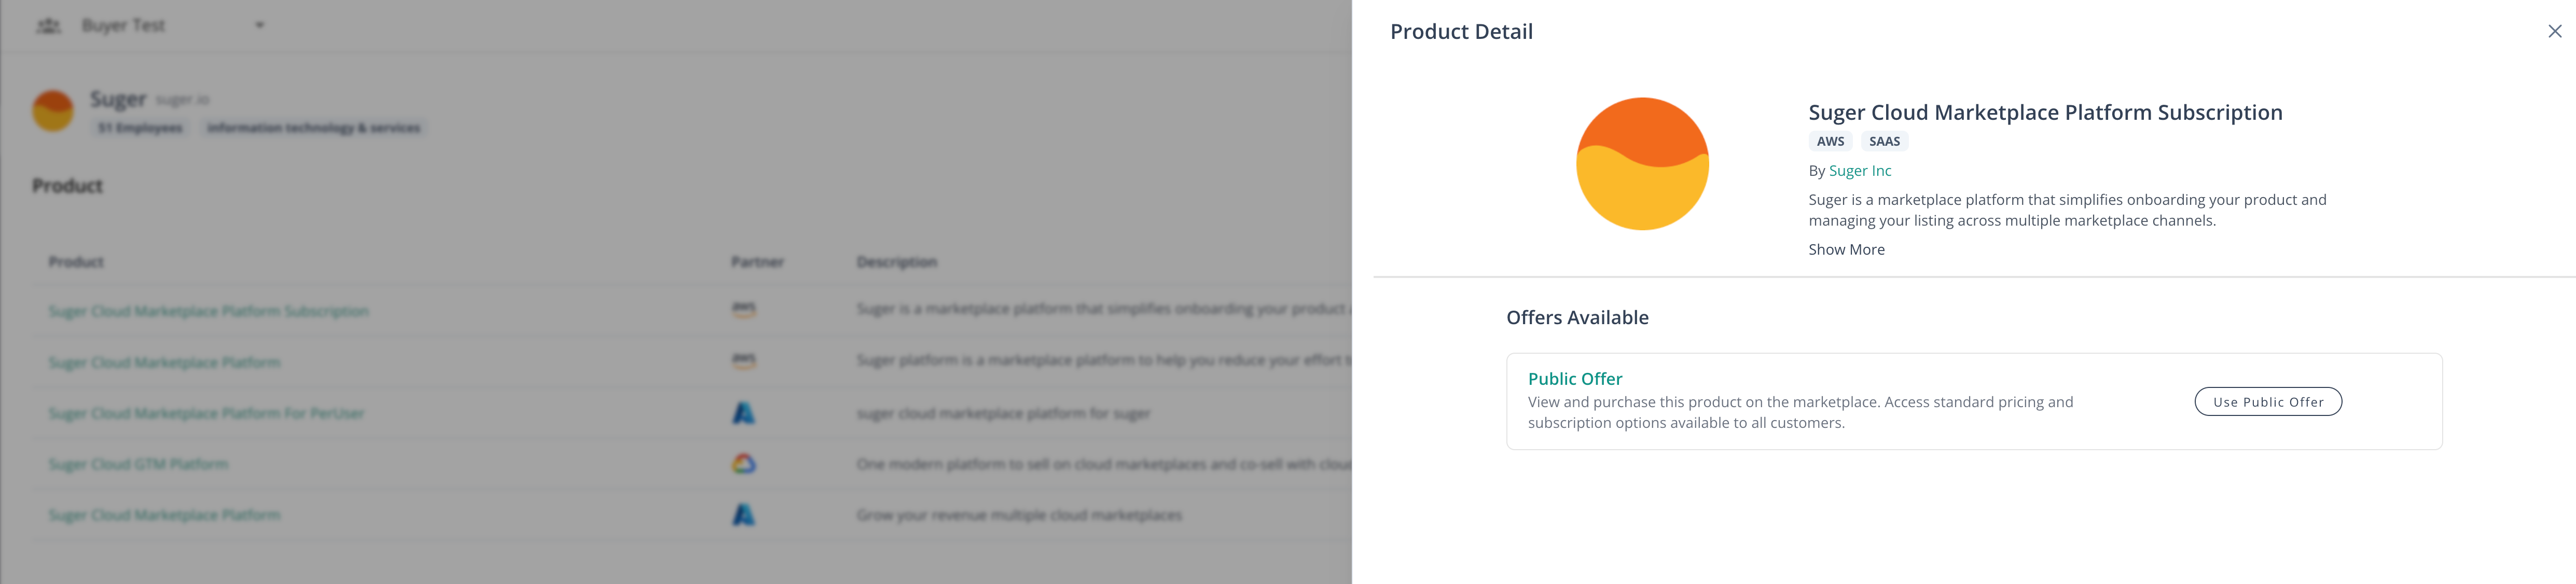The image size is (2576, 584).
Task: Click the product logo in the Product Detail panel
Action: point(1643,162)
